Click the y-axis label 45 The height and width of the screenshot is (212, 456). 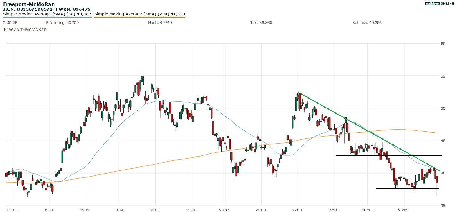pos(443,141)
